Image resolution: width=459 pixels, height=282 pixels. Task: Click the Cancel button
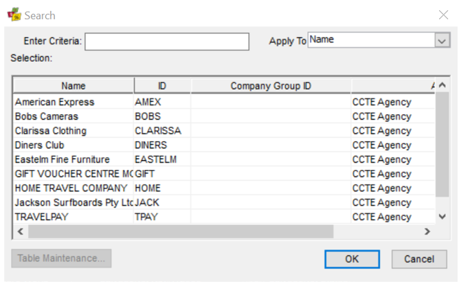coord(419,259)
